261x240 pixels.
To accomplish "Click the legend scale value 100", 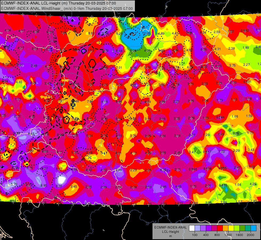I will tap(195, 235).
